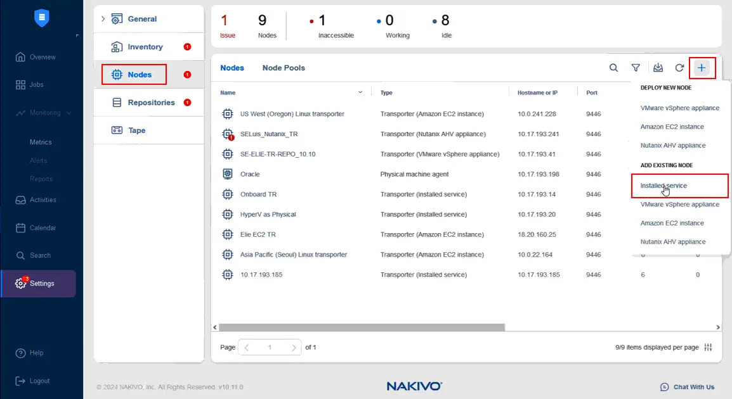Open the Inventory settings tab
This screenshot has height=399, width=732.
(x=145, y=47)
